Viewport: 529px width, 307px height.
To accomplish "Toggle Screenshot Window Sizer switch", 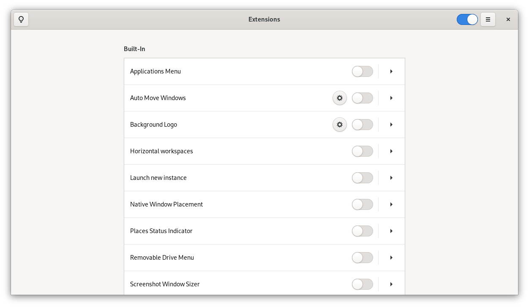I will pos(363,284).
